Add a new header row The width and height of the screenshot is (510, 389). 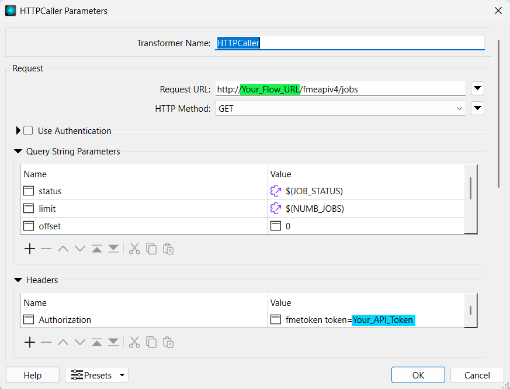click(x=30, y=342)
